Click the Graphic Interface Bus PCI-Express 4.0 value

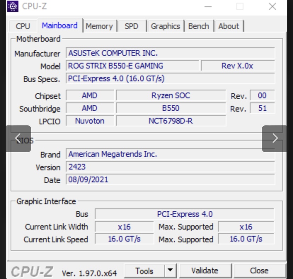[185, 214]
